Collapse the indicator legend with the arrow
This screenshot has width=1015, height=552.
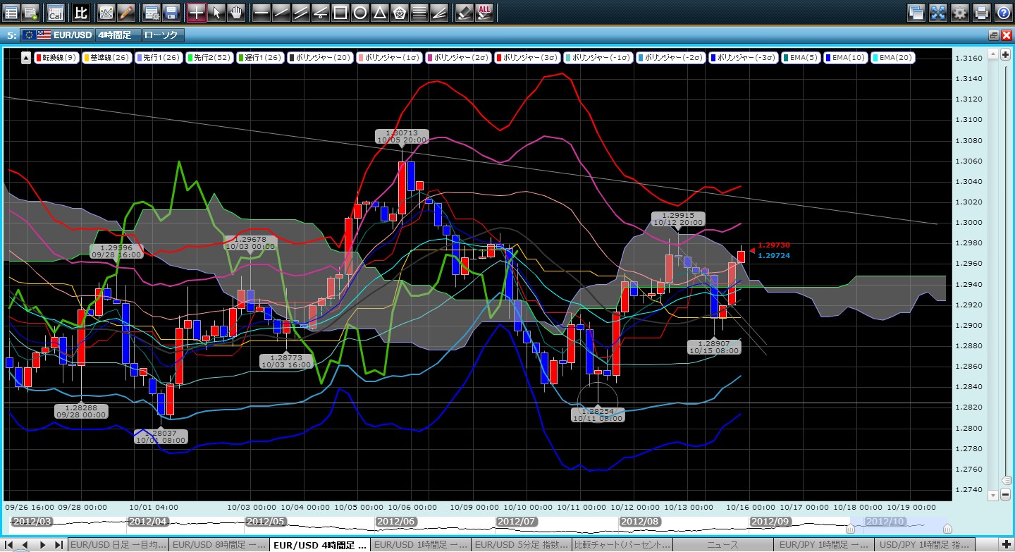(26, 58)
